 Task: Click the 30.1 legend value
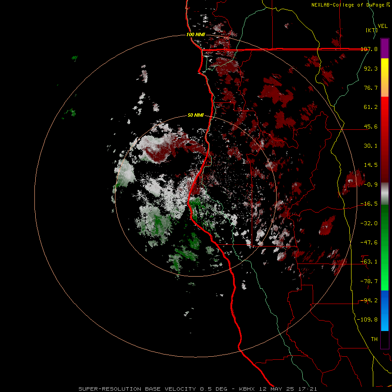coord(371,146)
